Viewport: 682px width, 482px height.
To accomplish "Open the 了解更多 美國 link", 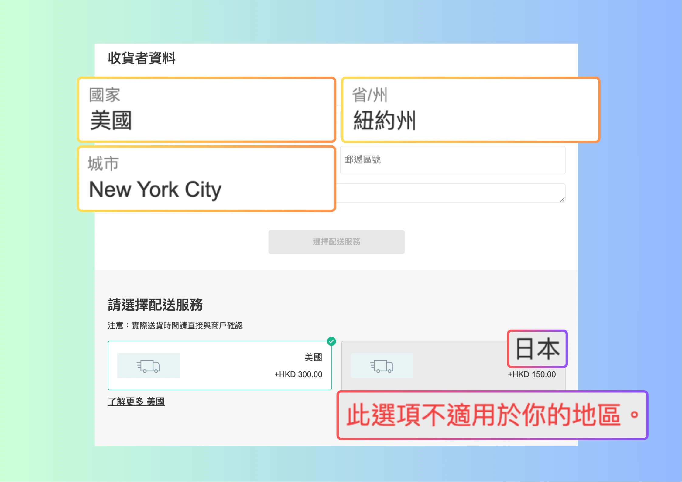I will pos(136,402).
